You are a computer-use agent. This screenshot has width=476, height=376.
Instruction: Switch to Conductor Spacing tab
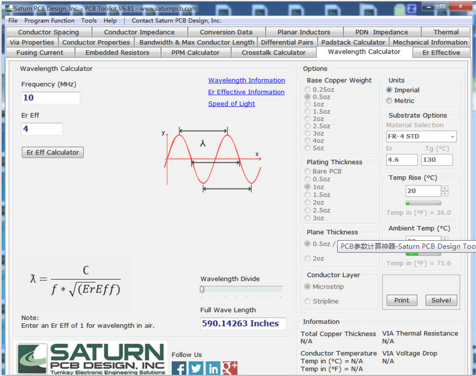48,32
